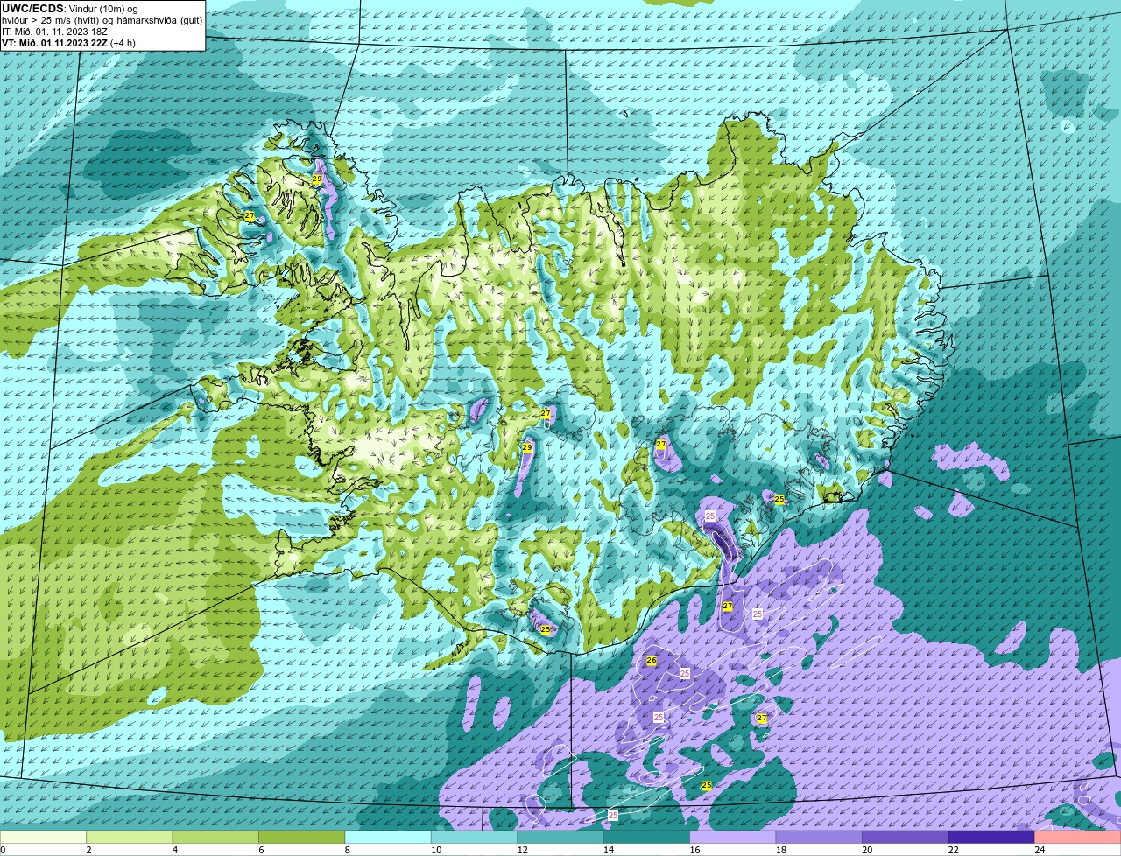This screenshot has width=1121, height=856.
Task: Click the legend scale label '2'
Action: [x=88, y=850]
